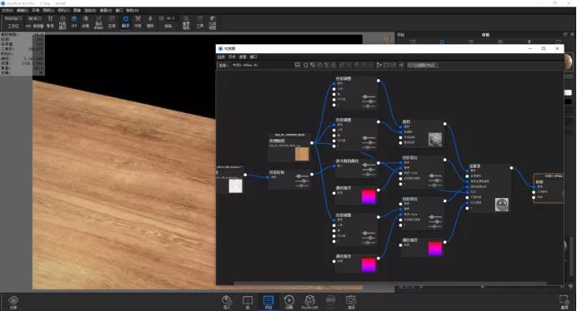Toggle Performance mode in the ribbon

[63, 22]
